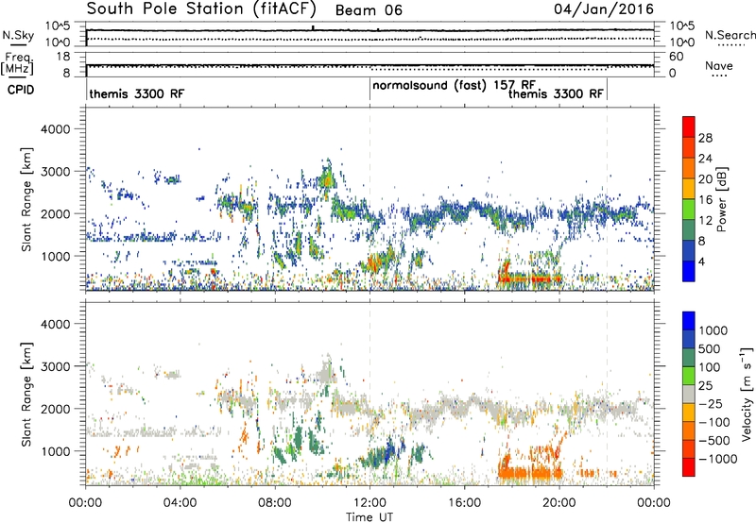Viewport: 756px width, 523px height.
Task: Click the gray segment of Velocity colorbar
Action: click(689, 394)
